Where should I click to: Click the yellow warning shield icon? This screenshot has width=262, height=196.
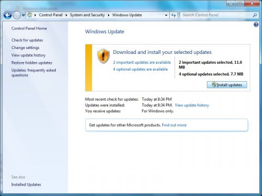[x=104, y=56]
